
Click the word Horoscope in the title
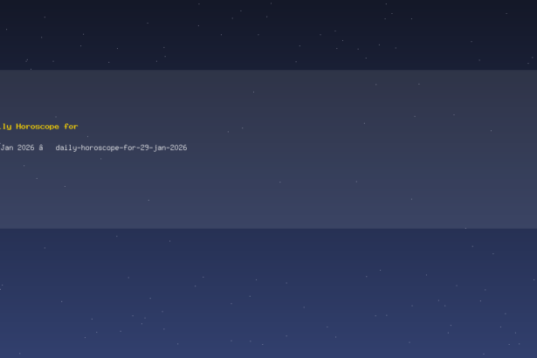click(38, 127)
